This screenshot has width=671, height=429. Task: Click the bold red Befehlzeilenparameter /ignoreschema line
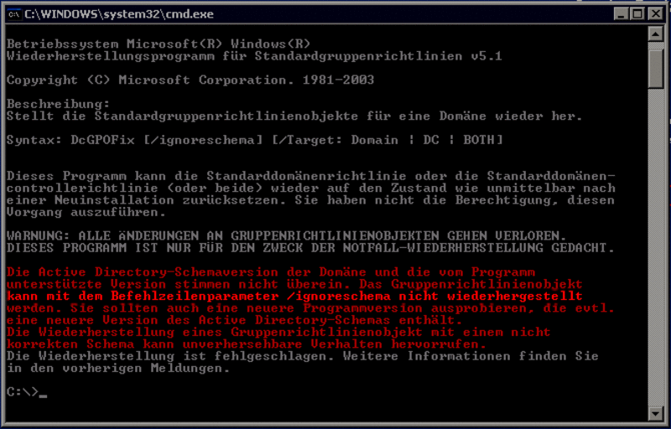tap(294, 296)
